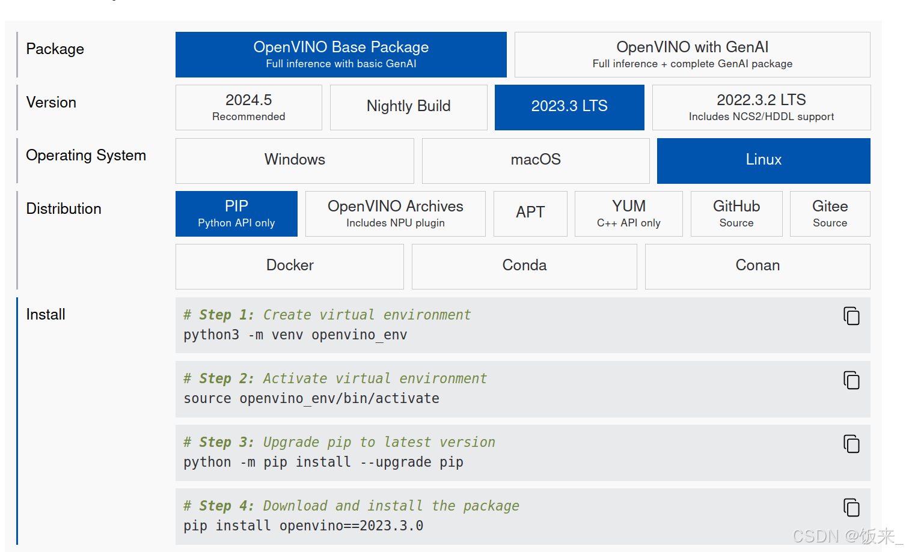Confirm 2023.3 LTS version selection
The image size is (906, 552).
pos(569,107)
